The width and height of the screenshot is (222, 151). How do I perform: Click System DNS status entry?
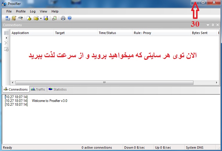[x=195, y=148]
